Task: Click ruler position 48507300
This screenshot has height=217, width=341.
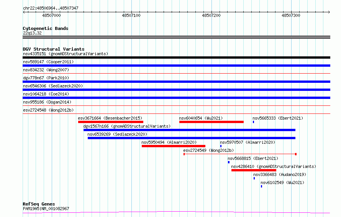Action: click(x=291, y=15)
